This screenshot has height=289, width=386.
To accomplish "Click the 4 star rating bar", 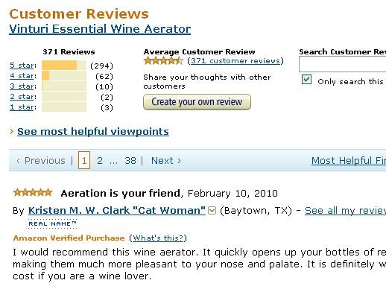I will point(64,76).
